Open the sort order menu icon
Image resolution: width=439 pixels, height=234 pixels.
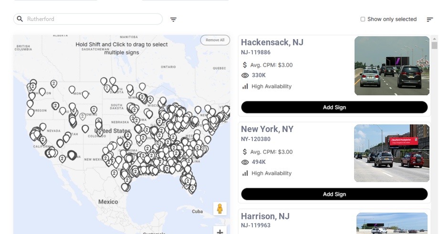pos(429,20)
